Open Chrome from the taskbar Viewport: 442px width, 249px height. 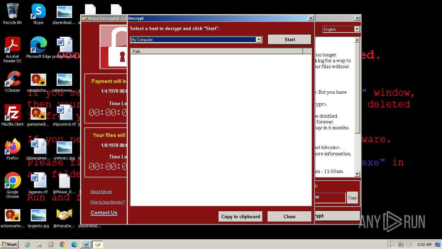click(63, 245)
